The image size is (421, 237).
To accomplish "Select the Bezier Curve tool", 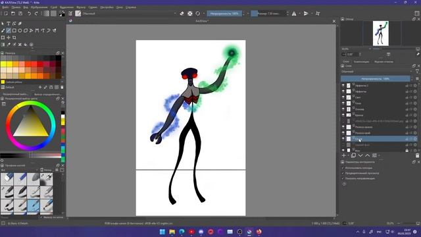I will tap(37, 31).
